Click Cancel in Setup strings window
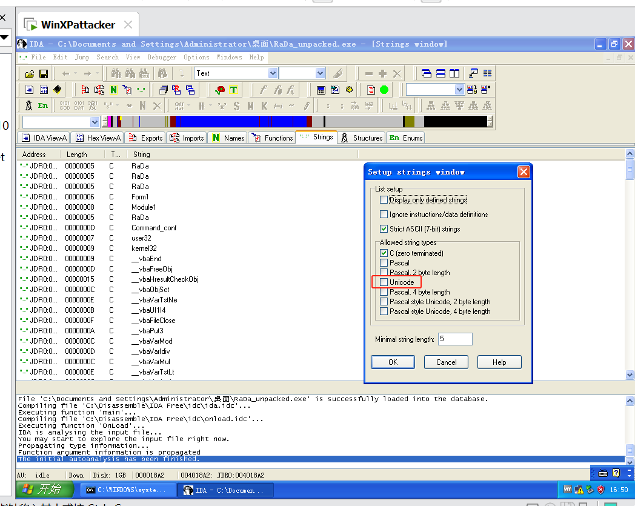This screenshot has height=506, width=635. [447, 362]
